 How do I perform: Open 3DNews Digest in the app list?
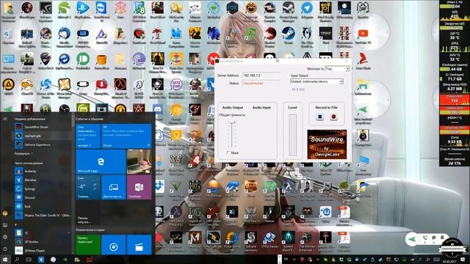[43, 251]
